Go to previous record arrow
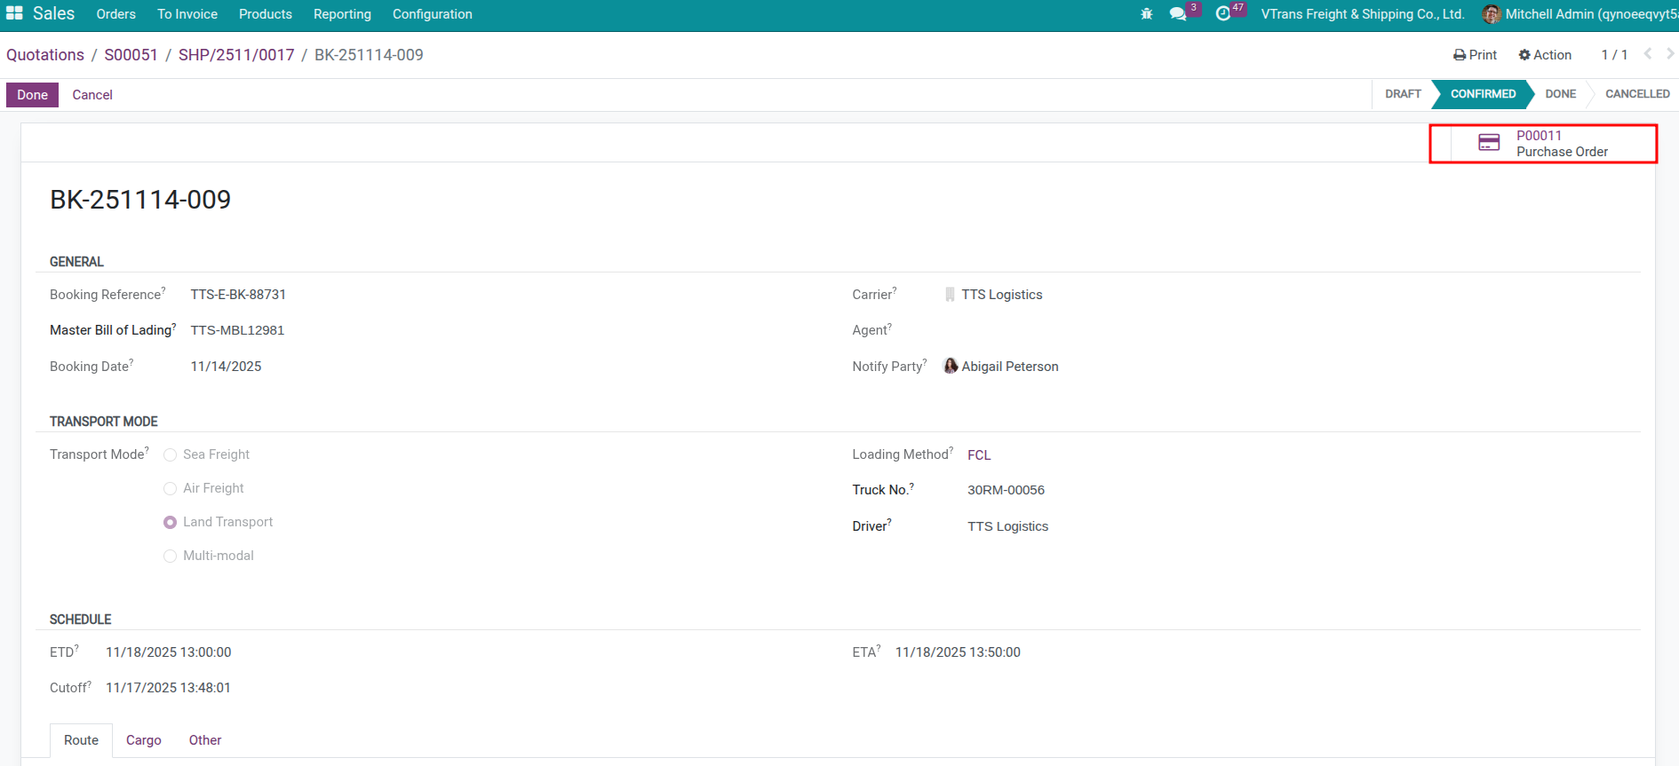Screen dimensions: 1679x766 tap(1648, 54)
